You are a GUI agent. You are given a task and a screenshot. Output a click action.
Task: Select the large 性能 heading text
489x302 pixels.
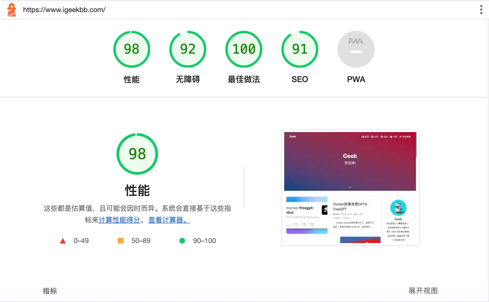point(137,190)
